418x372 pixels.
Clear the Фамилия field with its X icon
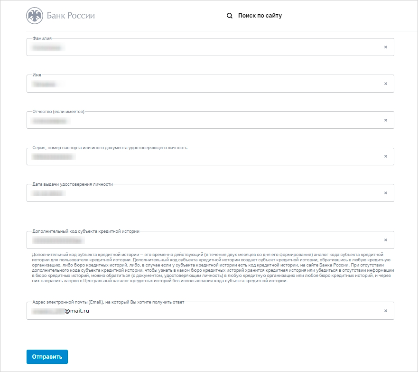point(385,47)
